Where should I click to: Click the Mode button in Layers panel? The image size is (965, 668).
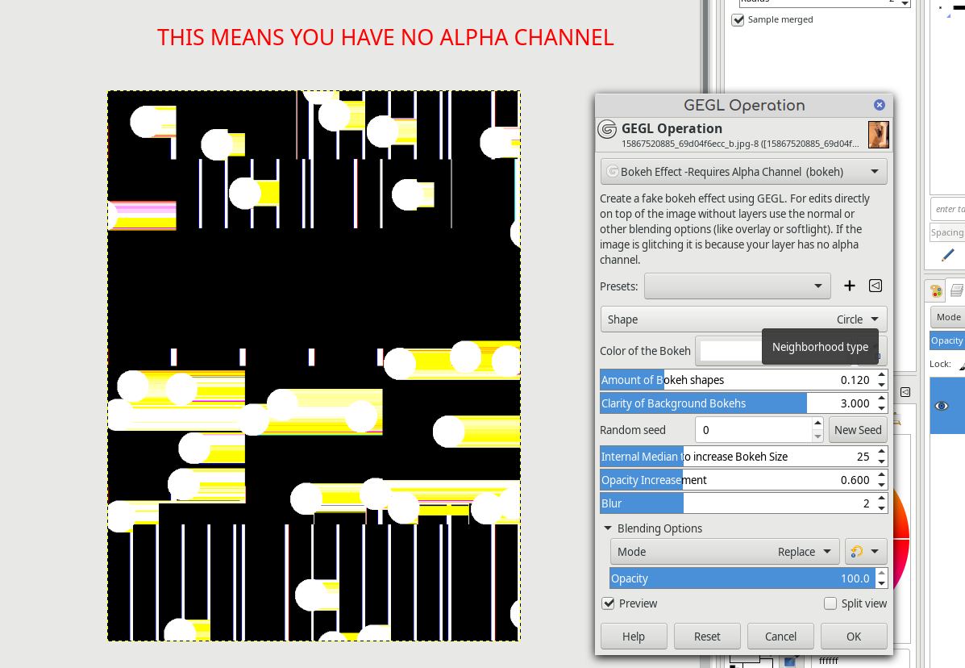click(948, 317)
